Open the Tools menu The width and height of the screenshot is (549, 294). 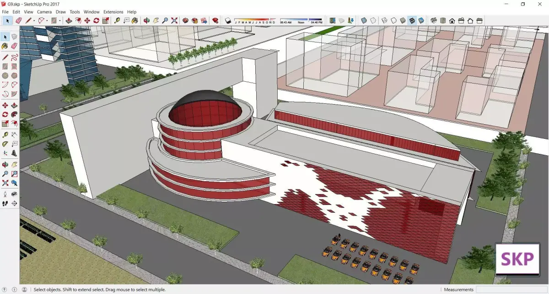(75, 12)
